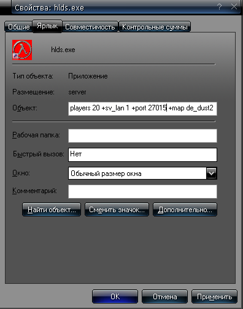
Task: Open the Совместимость tab
Action: 90,27
